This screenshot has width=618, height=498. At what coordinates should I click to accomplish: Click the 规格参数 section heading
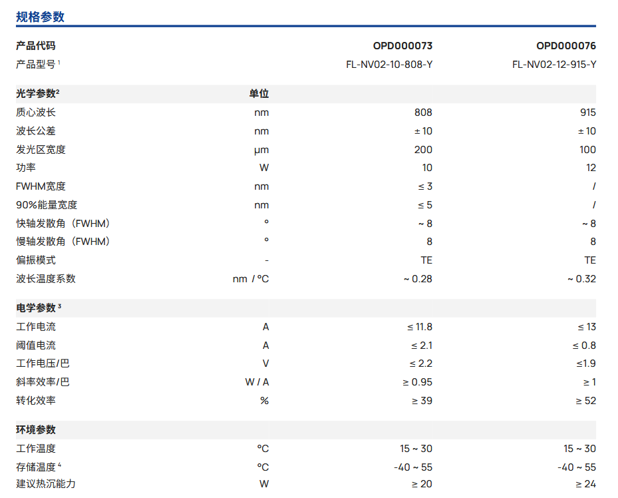click(x=40, y=17)
